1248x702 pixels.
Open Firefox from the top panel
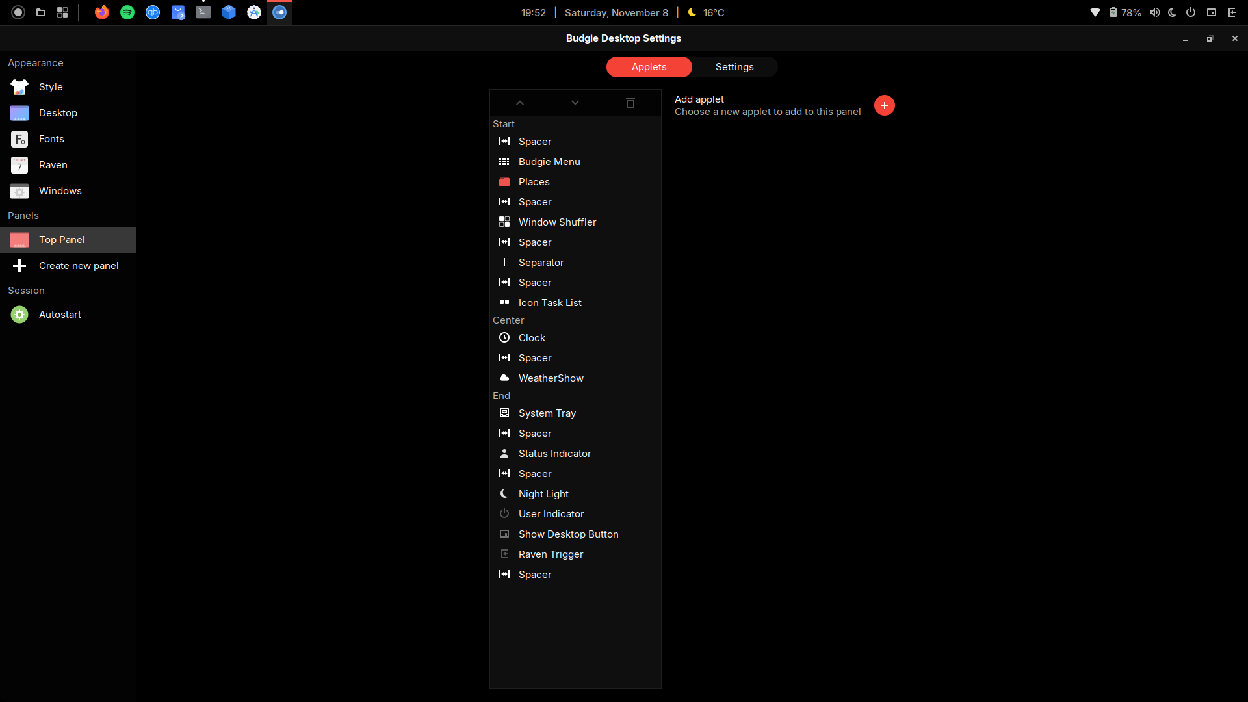[x=102, y=12]
